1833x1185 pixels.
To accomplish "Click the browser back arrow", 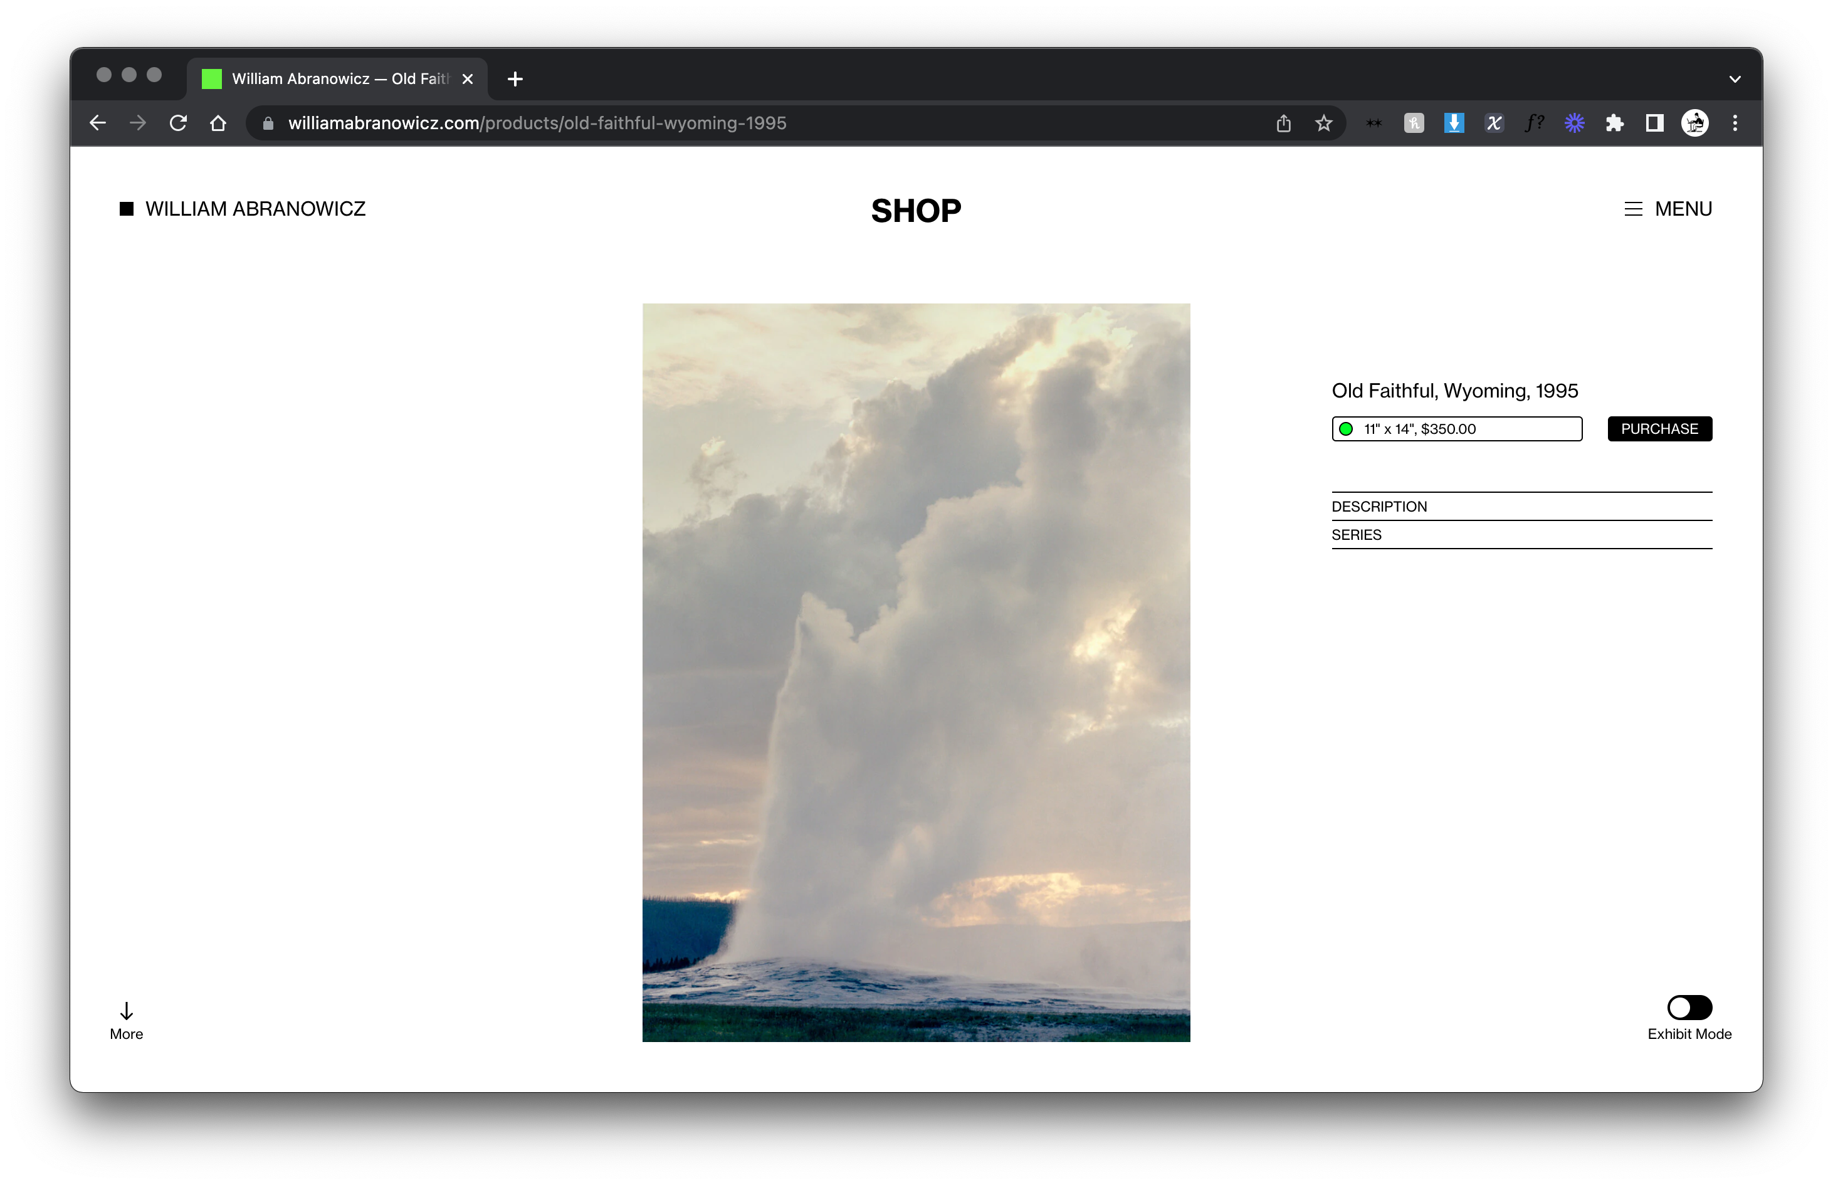I will click(x=98, y=123).
